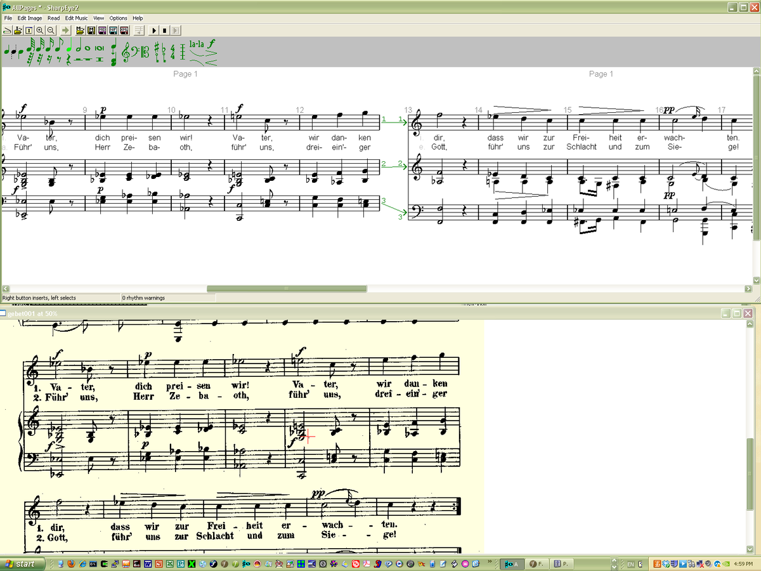
Task: Select the bass clef symbol in palette
Action: (135, 51)
